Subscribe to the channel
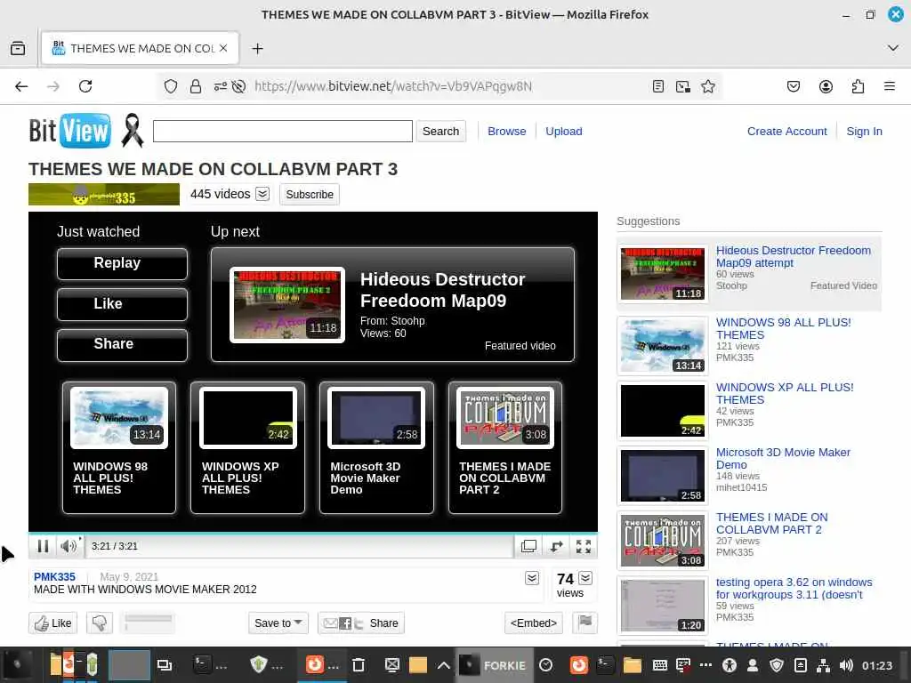The image size is (911, 683). point(309,195)
